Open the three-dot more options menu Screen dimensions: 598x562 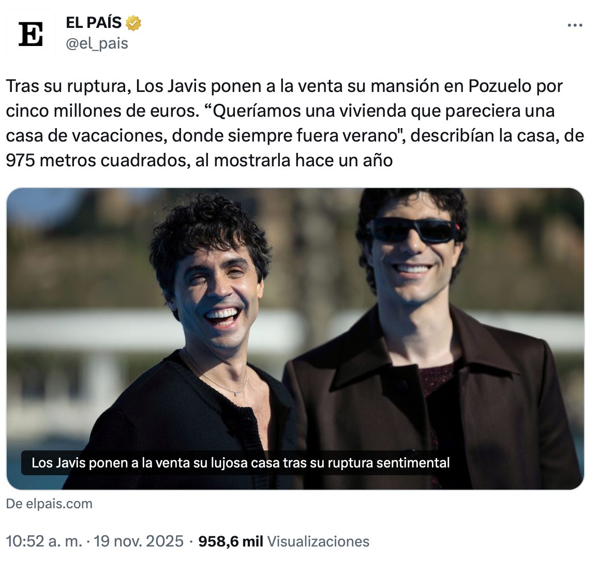click(x=575, y=25)
